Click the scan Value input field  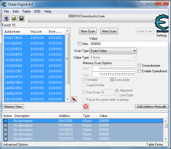pos(128,44)
